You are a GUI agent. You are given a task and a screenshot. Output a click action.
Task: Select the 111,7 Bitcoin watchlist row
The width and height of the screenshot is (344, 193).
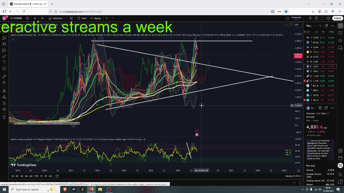click(x=321, y=52)
